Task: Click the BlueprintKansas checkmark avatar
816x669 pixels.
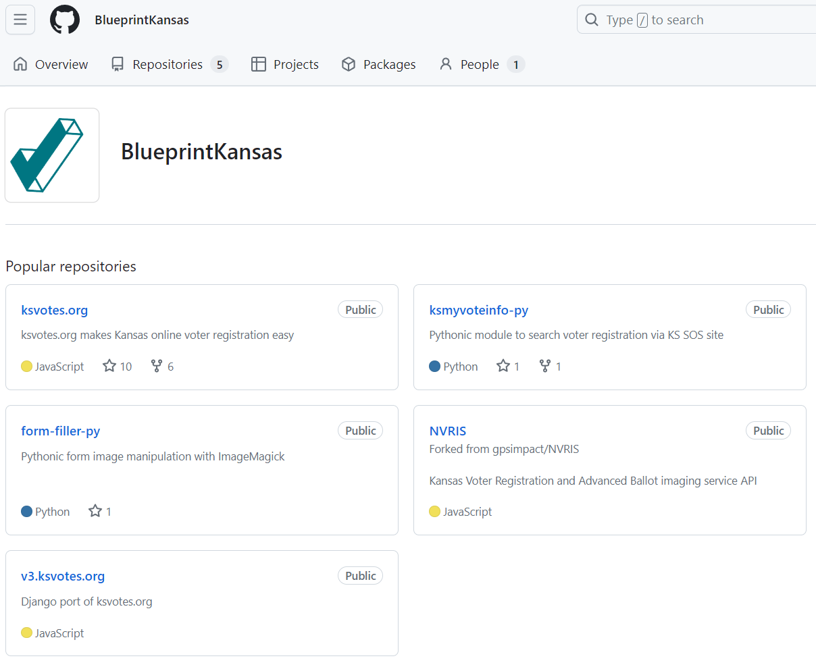Action: 52,155
